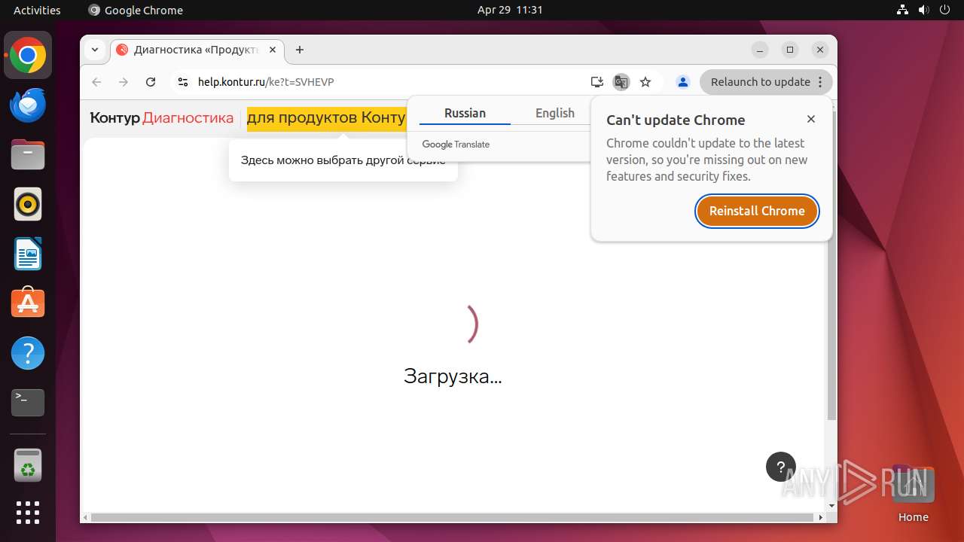
Task: Maximize the Chrome window
Action: click(790, 50)
